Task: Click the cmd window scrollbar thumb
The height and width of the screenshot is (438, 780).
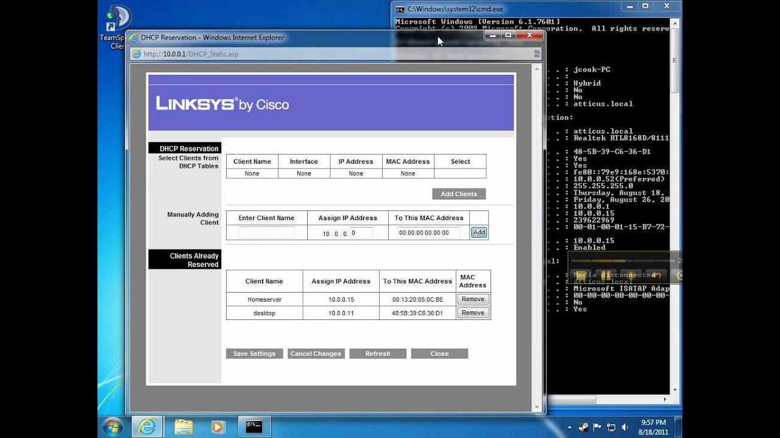Action: 675,60
